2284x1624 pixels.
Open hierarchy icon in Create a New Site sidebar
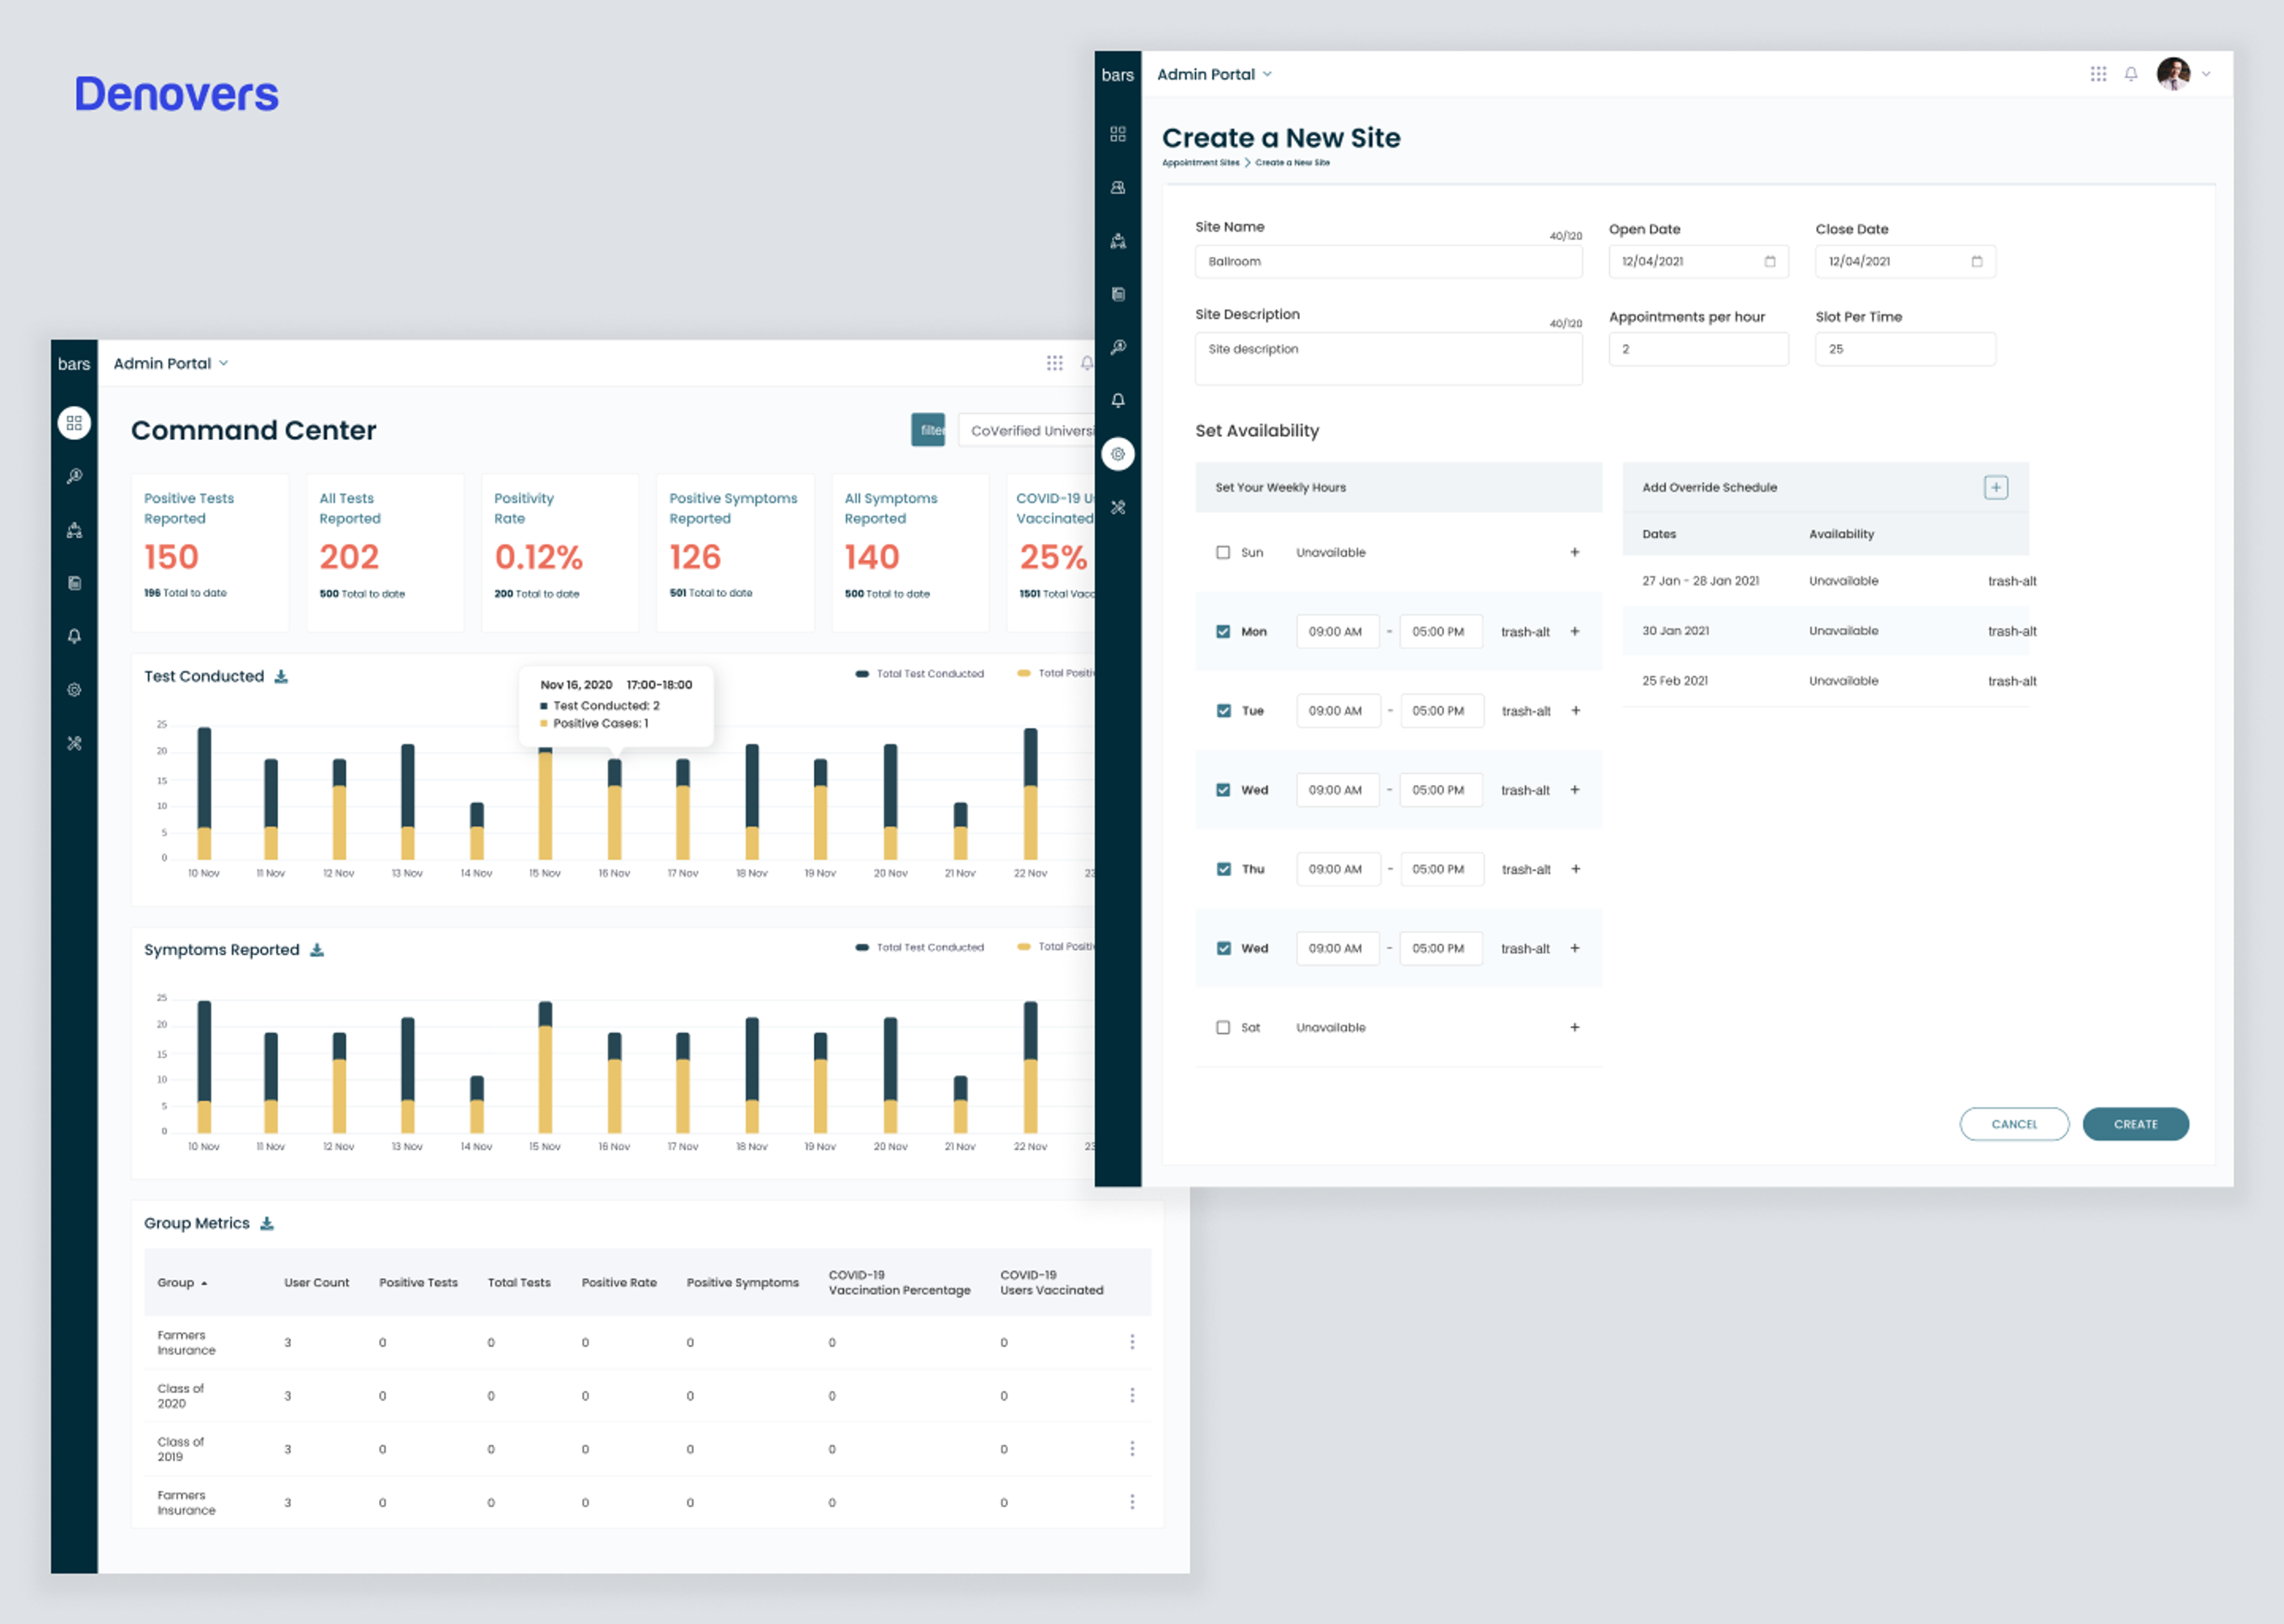pyautogui.click(x=1117, y=241)
